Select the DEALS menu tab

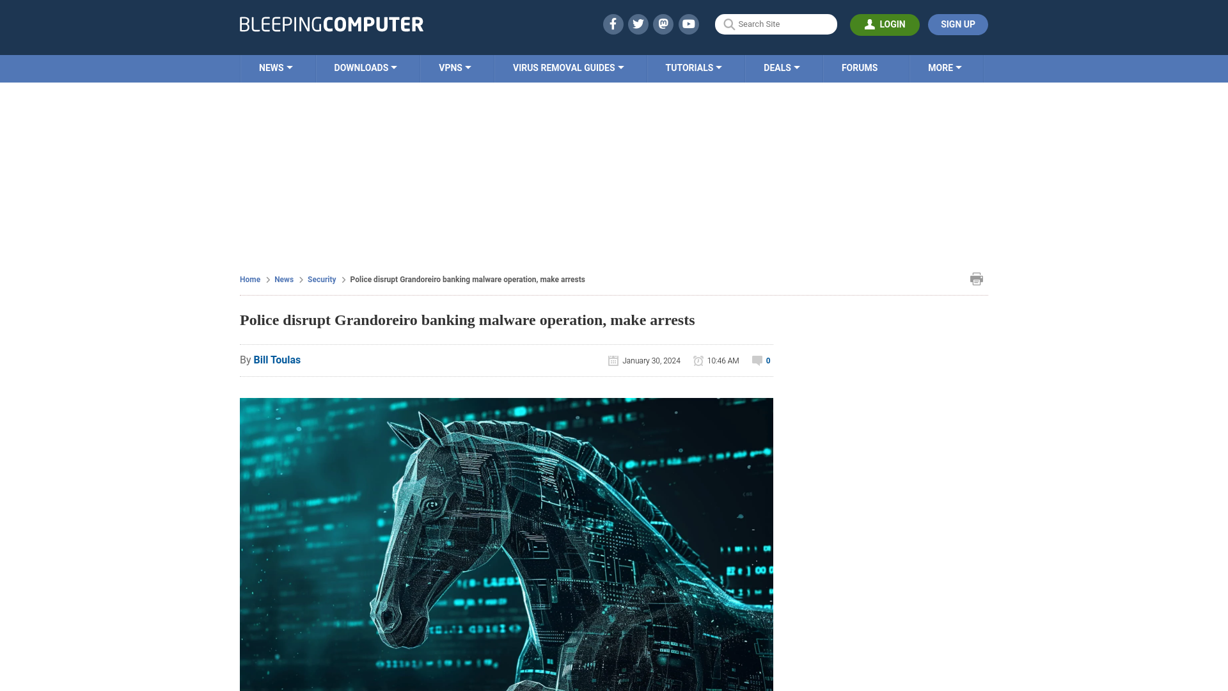pyautogui.click(x=781, y=67)
